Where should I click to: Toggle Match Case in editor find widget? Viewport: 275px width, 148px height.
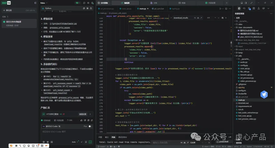click(195, 18)
